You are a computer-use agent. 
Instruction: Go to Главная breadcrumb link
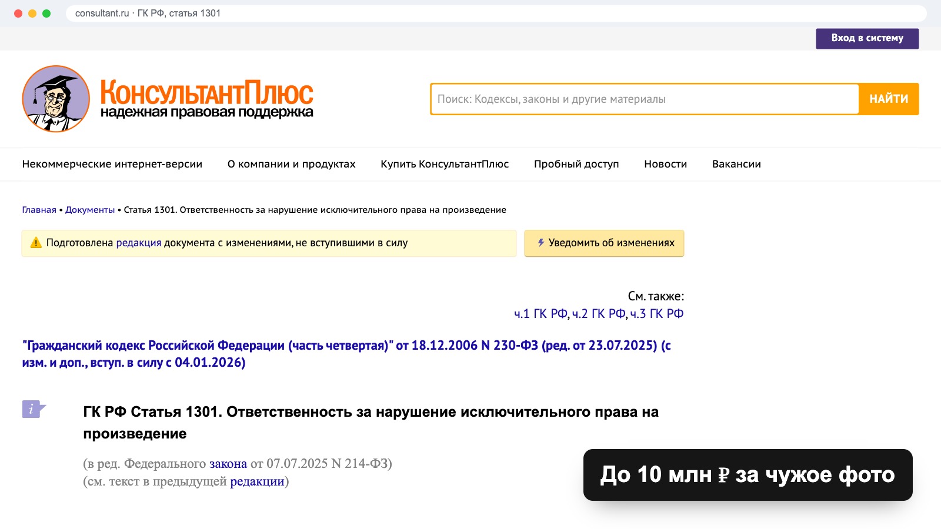39,210
